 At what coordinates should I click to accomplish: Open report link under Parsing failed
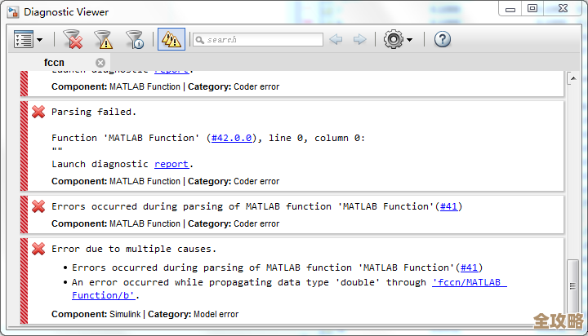pos(171,164)
